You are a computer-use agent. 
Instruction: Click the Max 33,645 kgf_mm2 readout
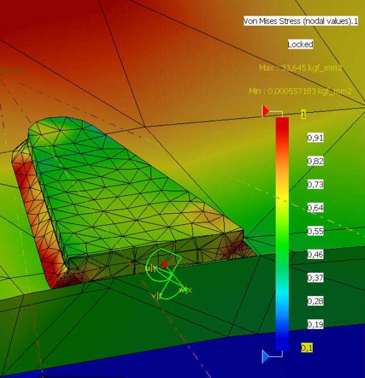coord(300,68)
